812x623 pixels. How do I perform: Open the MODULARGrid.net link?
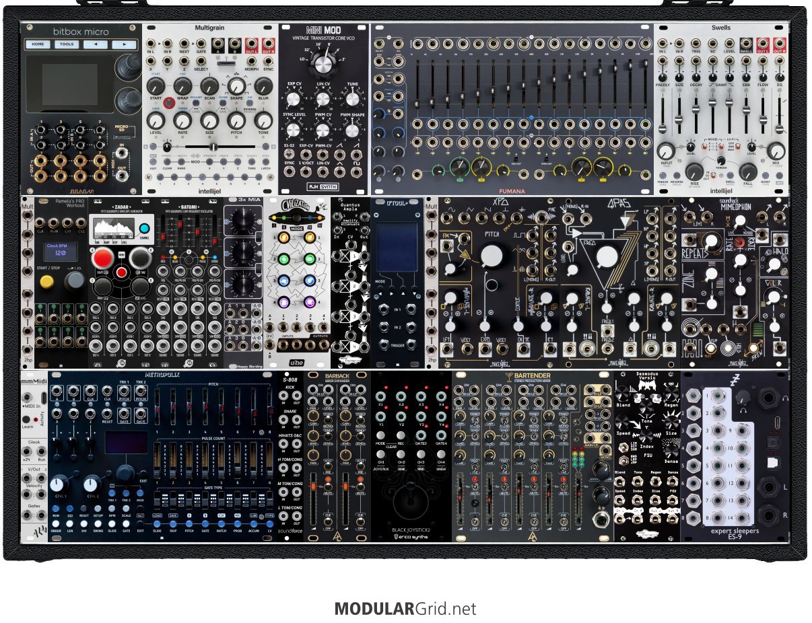pyautogui.click(x=405, y=609)
